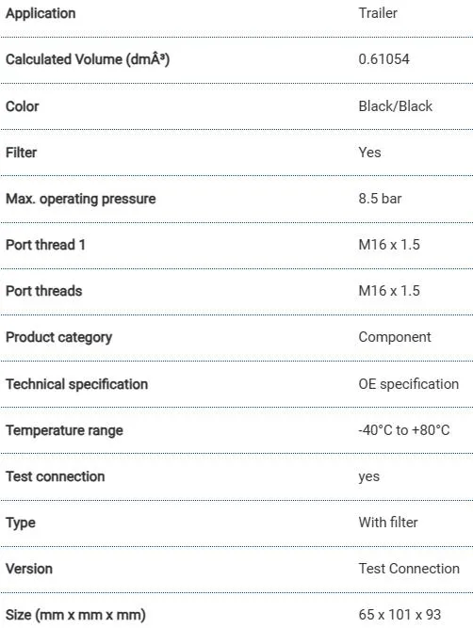Click the Filter row label

pos(21,153)
